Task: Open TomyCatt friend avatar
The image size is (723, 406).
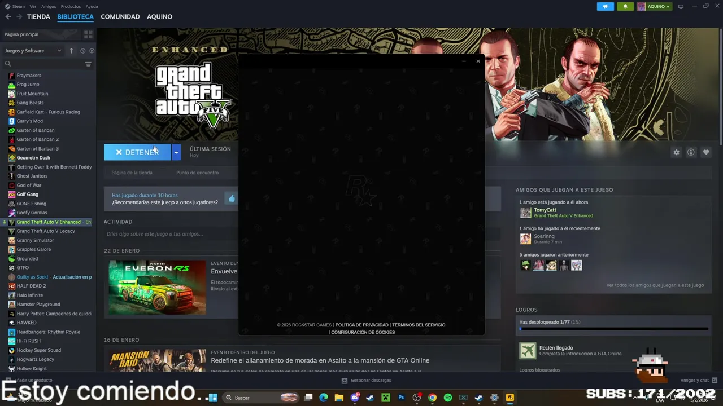Action: coord(526,213)
